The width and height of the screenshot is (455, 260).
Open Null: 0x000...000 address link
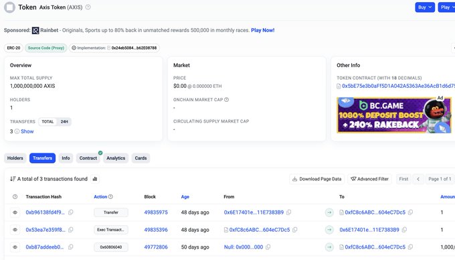pyautogui.click(x=244, y=247)
